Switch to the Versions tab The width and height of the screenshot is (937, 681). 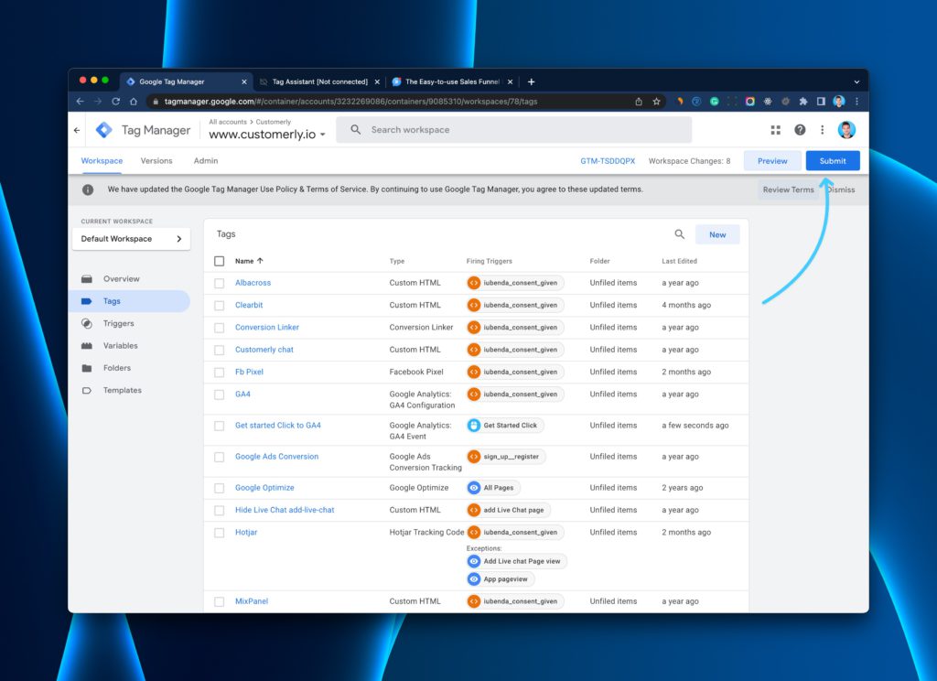pos(156,161)
